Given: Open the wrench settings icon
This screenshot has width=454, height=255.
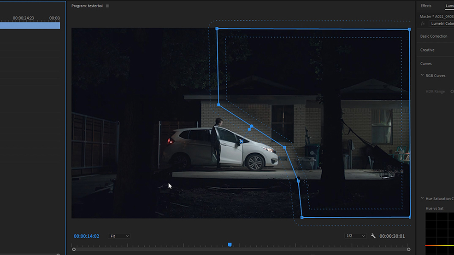Looking at the screenshot, I should 373,236.
